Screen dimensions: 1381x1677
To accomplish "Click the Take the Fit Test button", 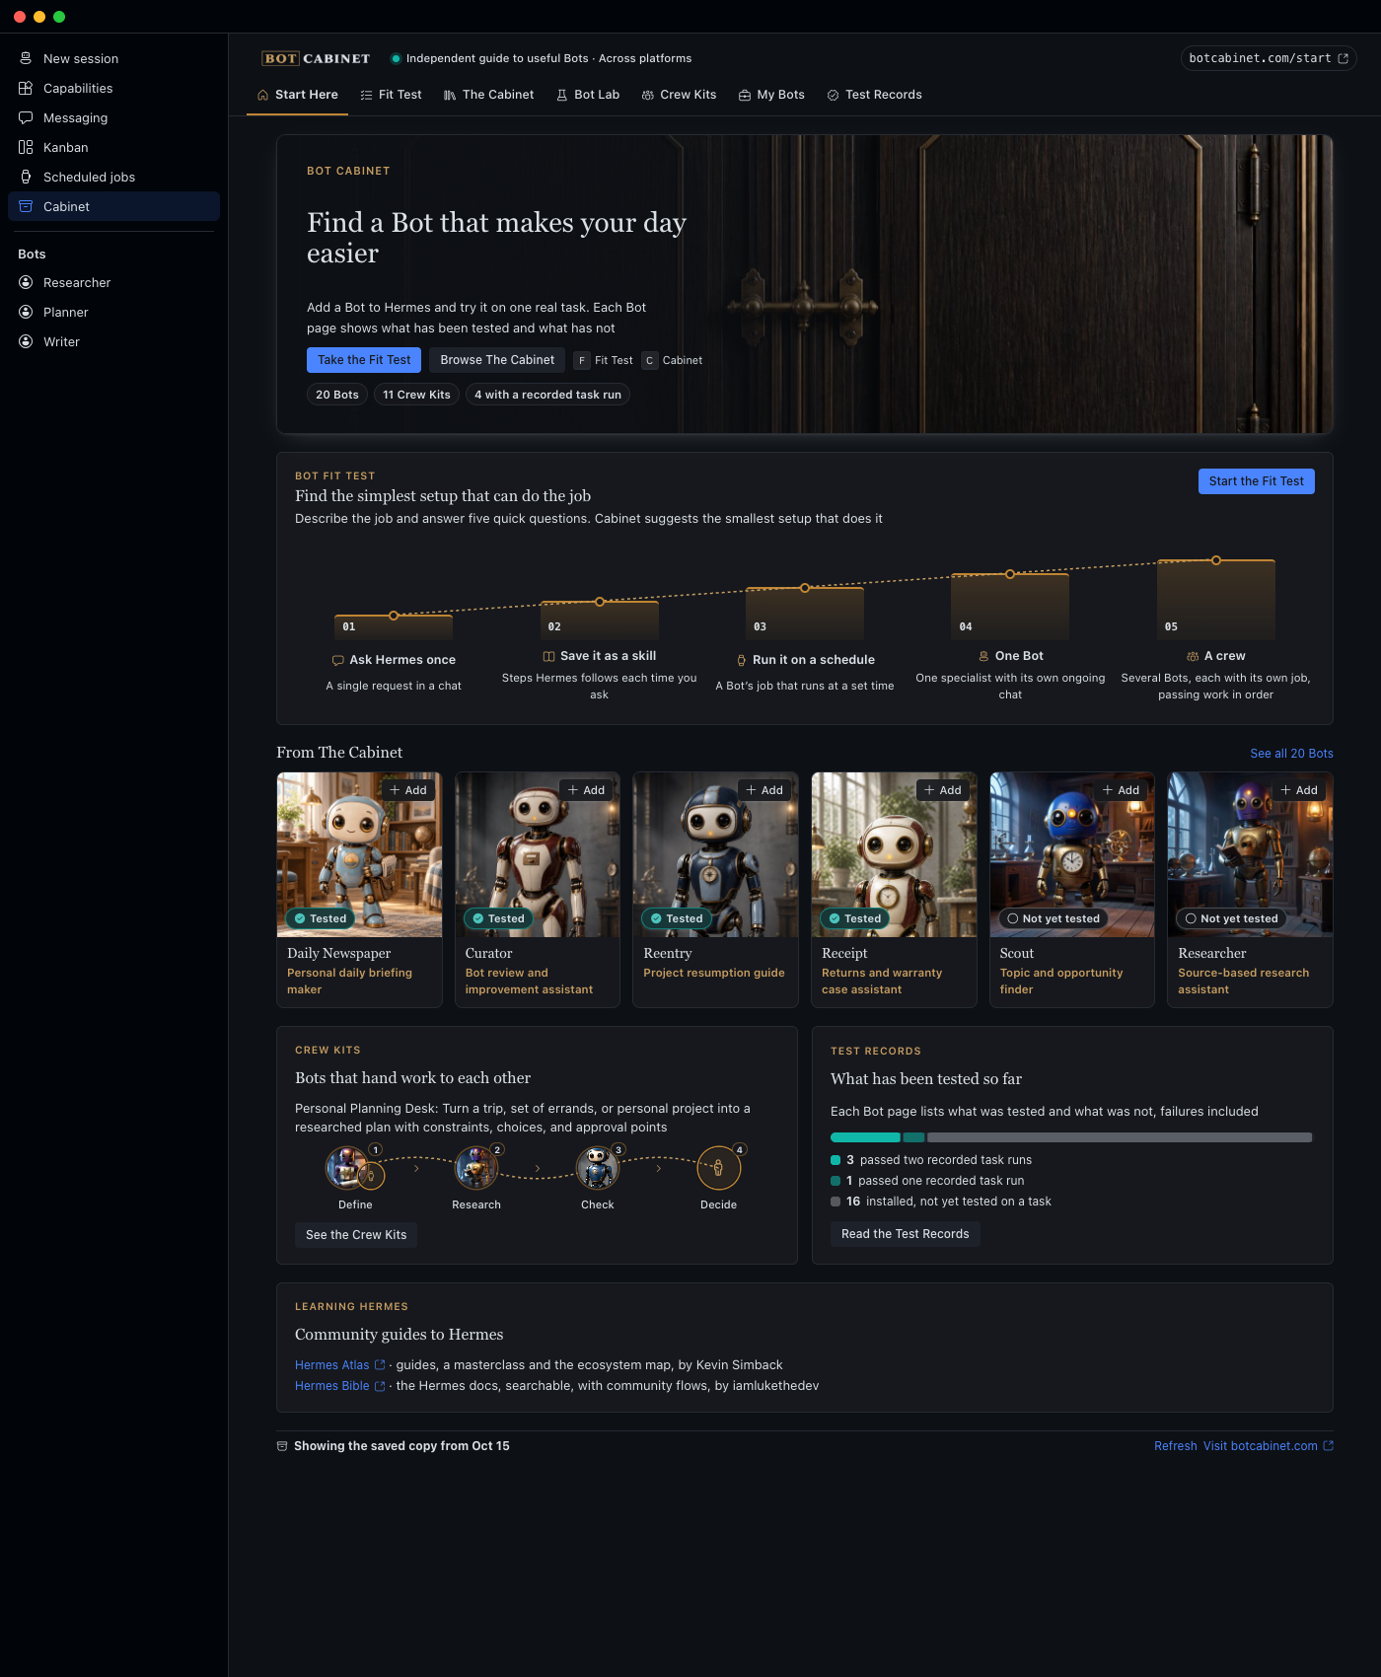I will [364, 360].
